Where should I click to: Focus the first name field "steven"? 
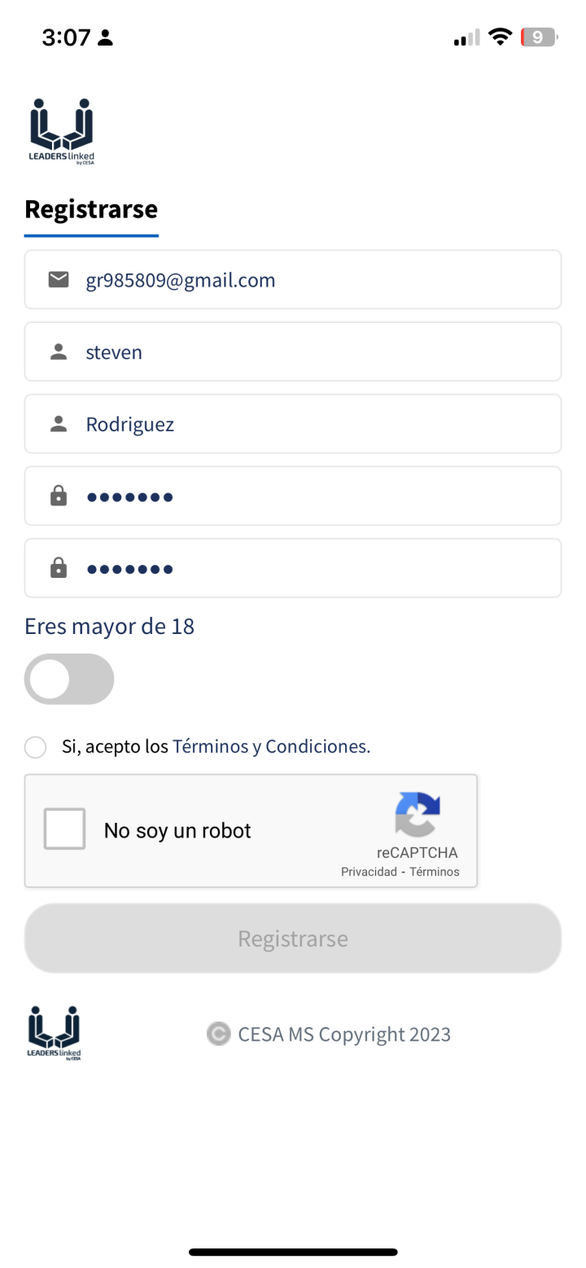tap(309, 352)
